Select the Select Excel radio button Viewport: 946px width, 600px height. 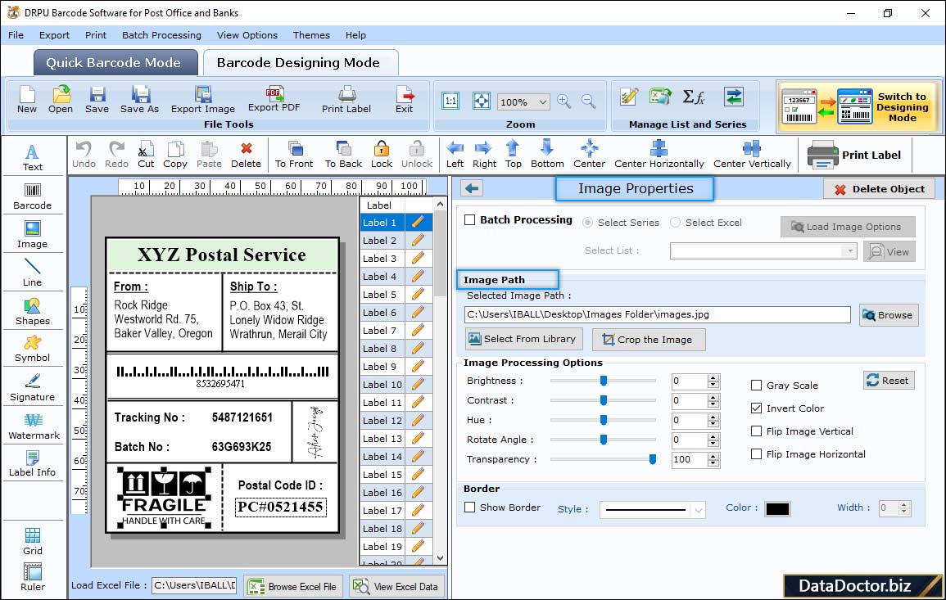point(676,223)
